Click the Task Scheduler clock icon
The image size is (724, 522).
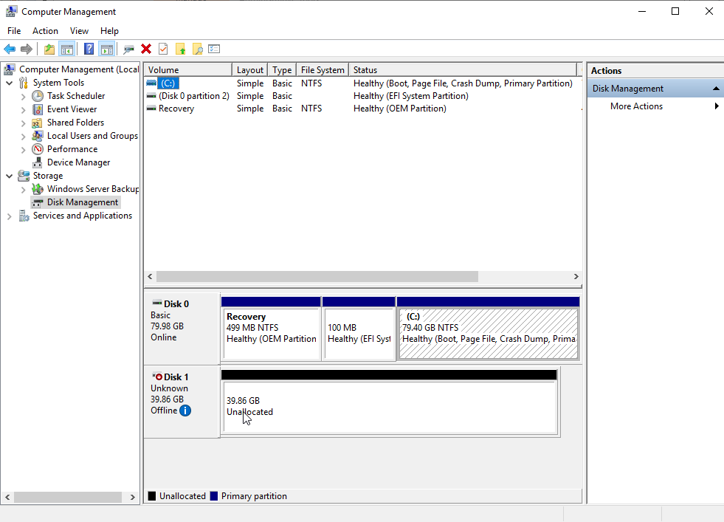38,96
